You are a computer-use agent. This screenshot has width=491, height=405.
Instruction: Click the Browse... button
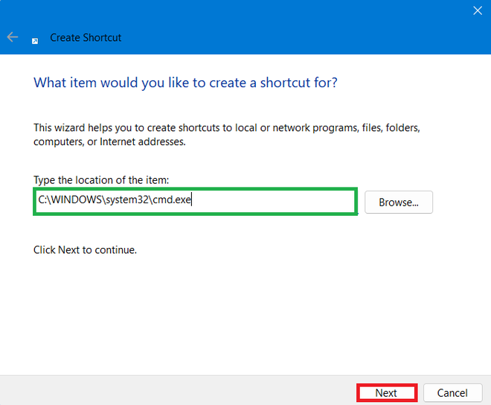coord(399,202)
